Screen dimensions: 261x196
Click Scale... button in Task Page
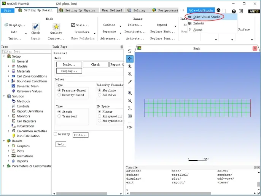69,64
